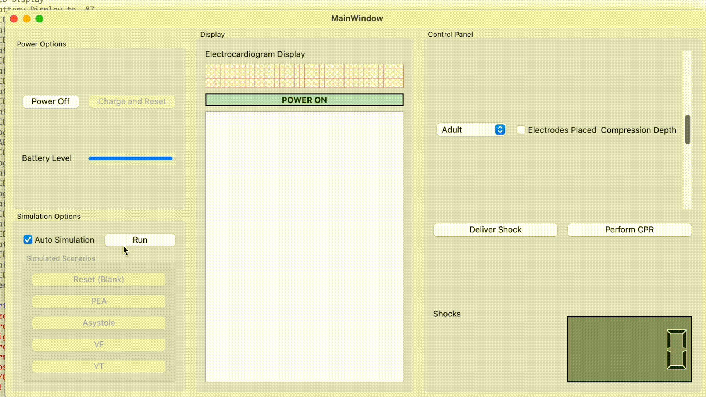Image resolution: width=706 pixels, height=397 pixels.
Task: Click the Shocks LCD counter display
Action: pyautogui.click(x=629, y=349)
